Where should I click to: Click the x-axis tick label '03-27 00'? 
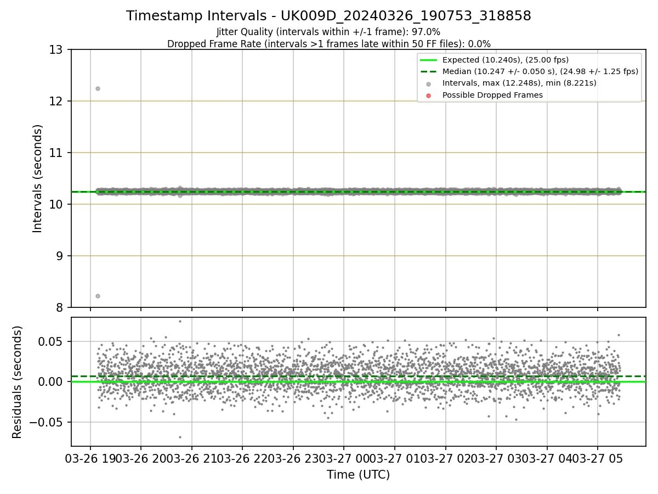[344, 459]
